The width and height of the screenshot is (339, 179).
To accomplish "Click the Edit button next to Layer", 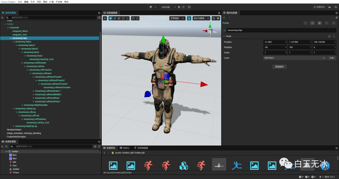I will 331,58.
